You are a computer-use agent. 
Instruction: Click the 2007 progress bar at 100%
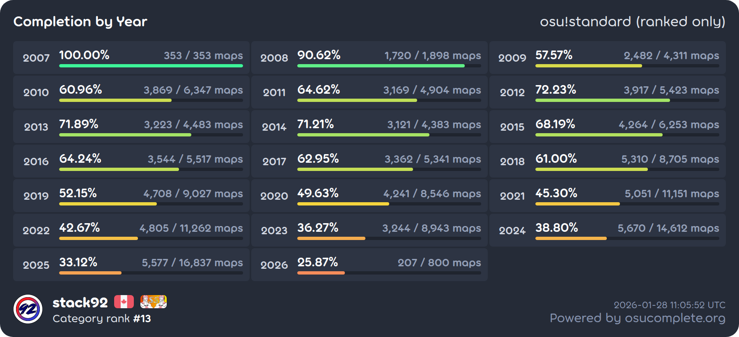(x=151, y=66)
